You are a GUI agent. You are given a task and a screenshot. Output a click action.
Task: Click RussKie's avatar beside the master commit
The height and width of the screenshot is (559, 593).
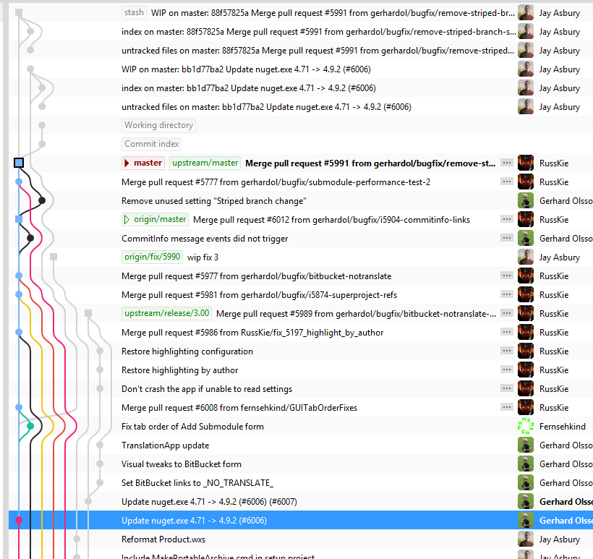coord(525,163)
